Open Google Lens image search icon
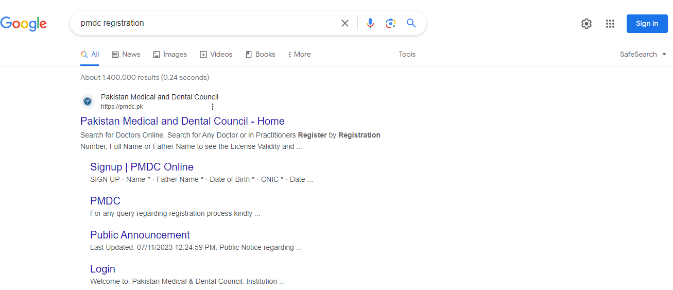The width and height of the screenshot is (673, 290). coord(391,23)
